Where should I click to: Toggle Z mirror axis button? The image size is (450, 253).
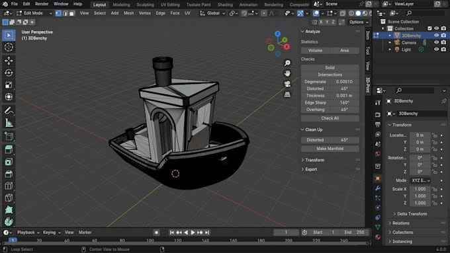click(x=333, y=22)
